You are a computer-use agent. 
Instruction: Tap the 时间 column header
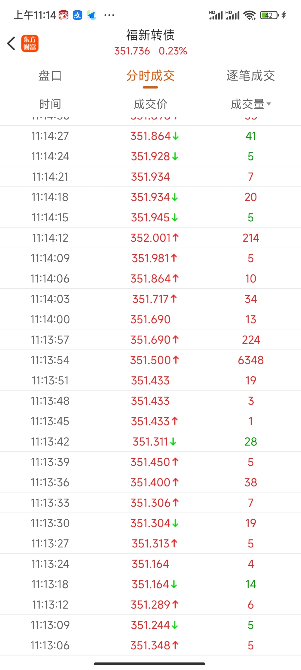point(50,104)
